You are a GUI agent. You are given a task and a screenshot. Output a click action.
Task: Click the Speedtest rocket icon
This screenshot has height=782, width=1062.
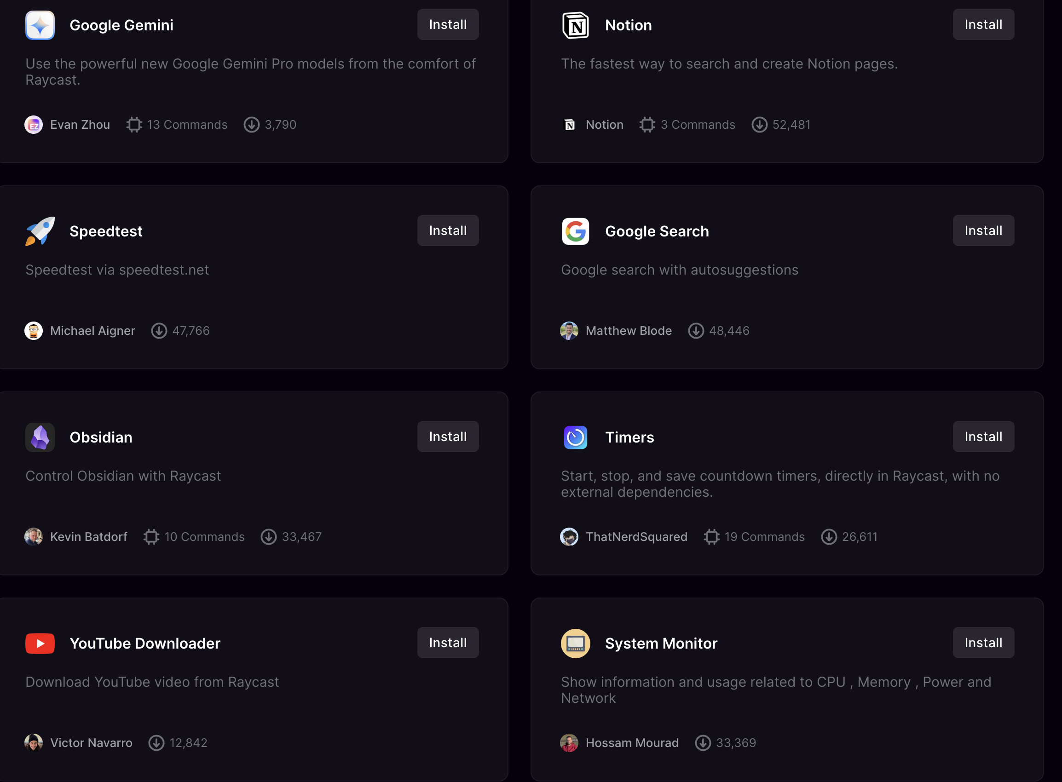pos(40,231)
